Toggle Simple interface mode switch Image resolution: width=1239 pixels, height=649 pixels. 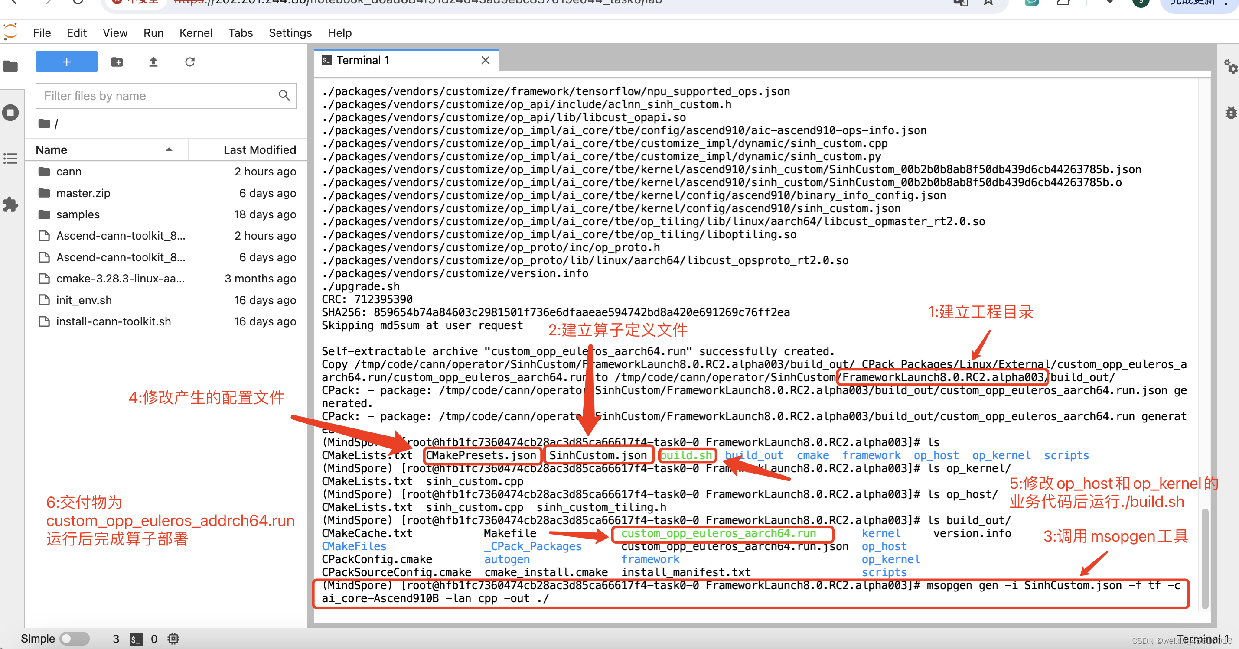(x=75, y=639)
